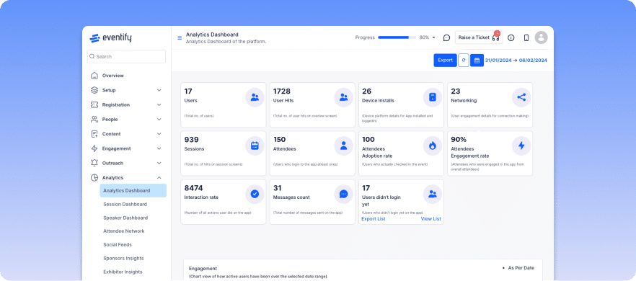Viewport: 636px width, 281px height.
Task: Click the Analytics Dashboard page title
Action: [x=212, y=35]
